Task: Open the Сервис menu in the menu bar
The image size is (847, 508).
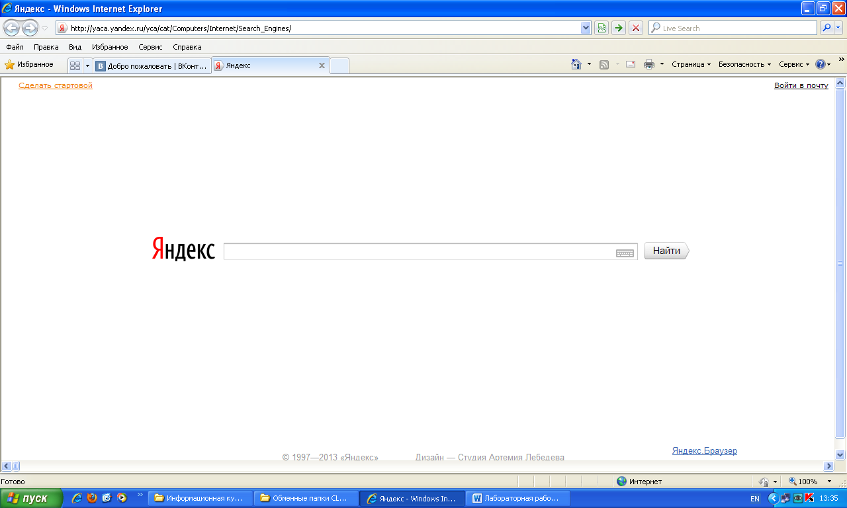Action: coord(150,47)
